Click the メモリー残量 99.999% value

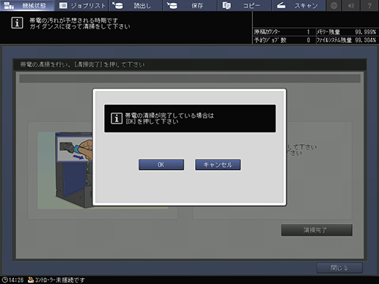click(365, 32)
